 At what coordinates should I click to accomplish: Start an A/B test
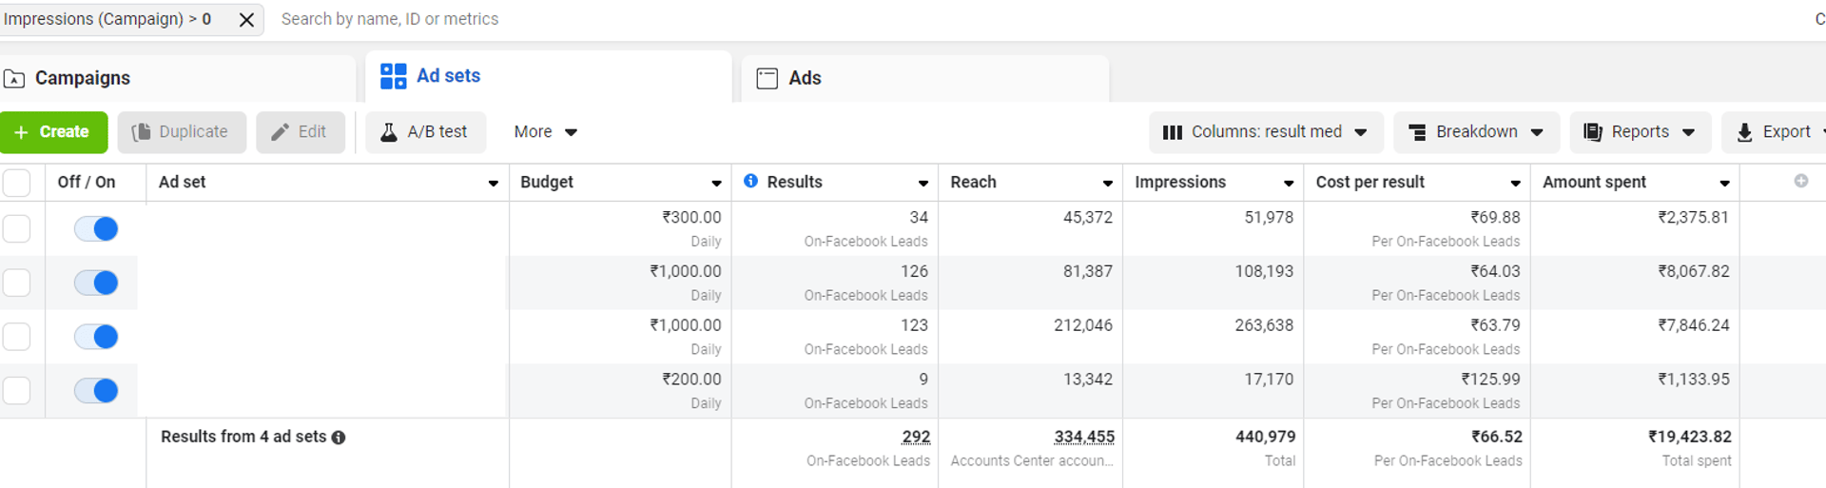[425, 132]
